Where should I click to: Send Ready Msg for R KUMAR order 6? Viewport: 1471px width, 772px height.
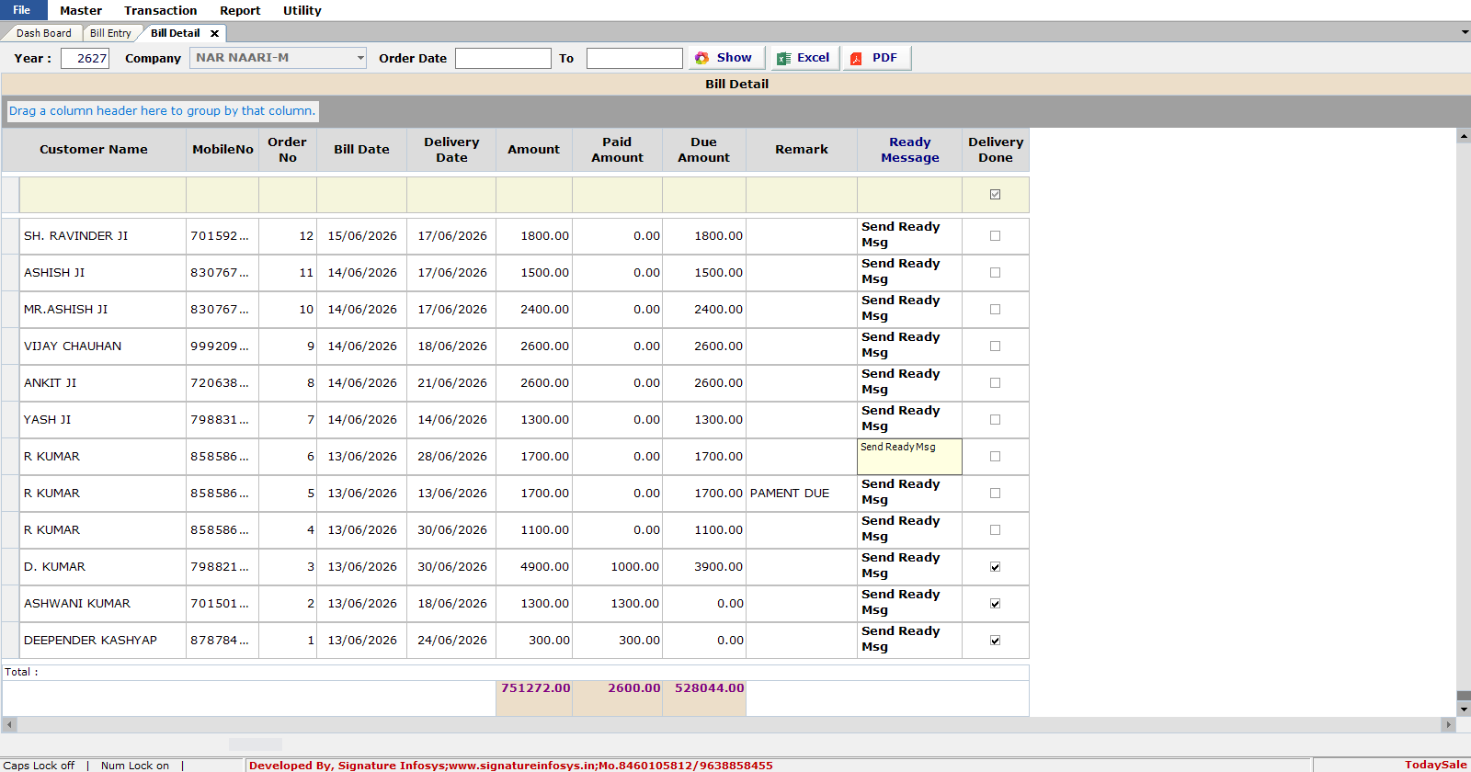click(909, 456)
